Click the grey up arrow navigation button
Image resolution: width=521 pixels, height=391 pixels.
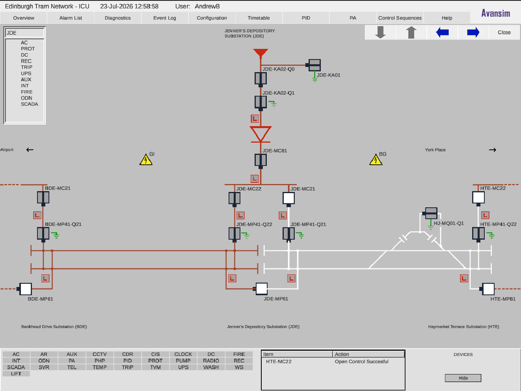tap(411, 32)
